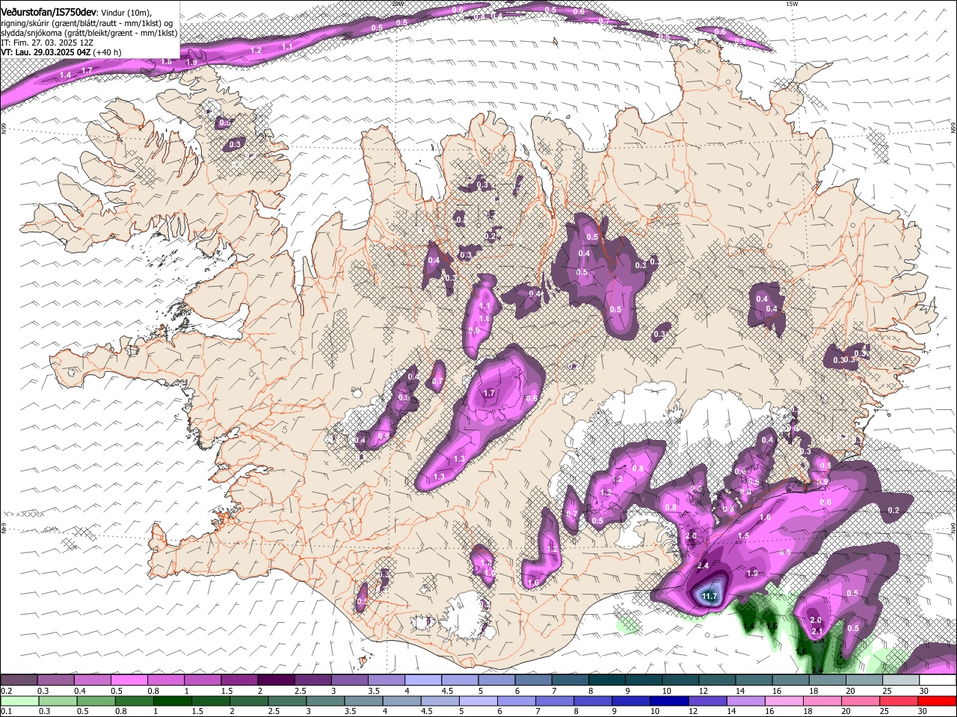Click the bright red legend swatch at 30
957x717 pixels.
(x=937, y=701)
